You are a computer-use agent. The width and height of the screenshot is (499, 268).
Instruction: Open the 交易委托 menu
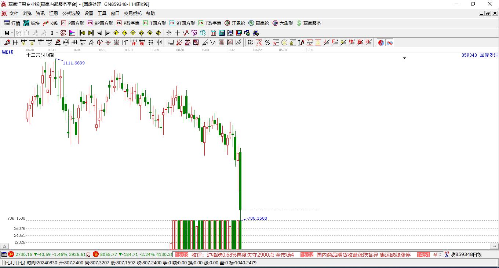(x=132, y=14)
